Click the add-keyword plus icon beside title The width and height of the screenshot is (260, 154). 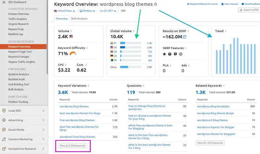156,4
